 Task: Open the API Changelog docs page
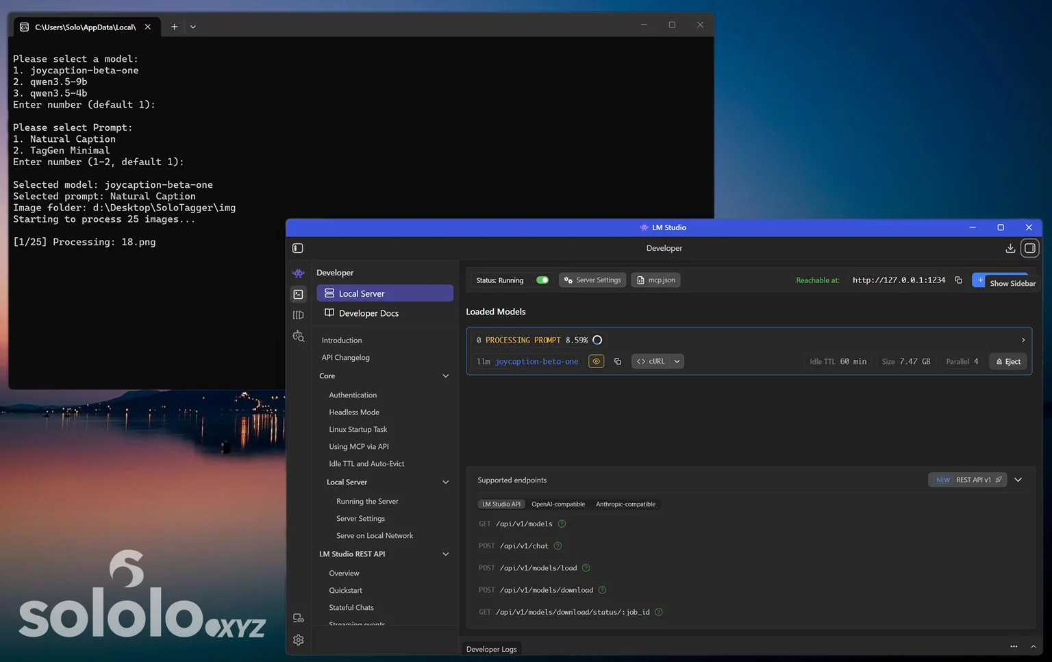(346, 358)
